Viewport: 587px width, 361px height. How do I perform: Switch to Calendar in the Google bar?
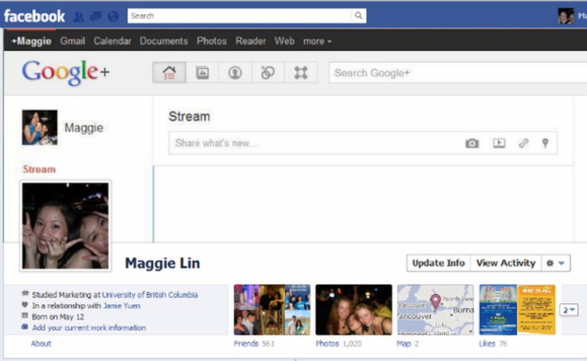(112, 41)
